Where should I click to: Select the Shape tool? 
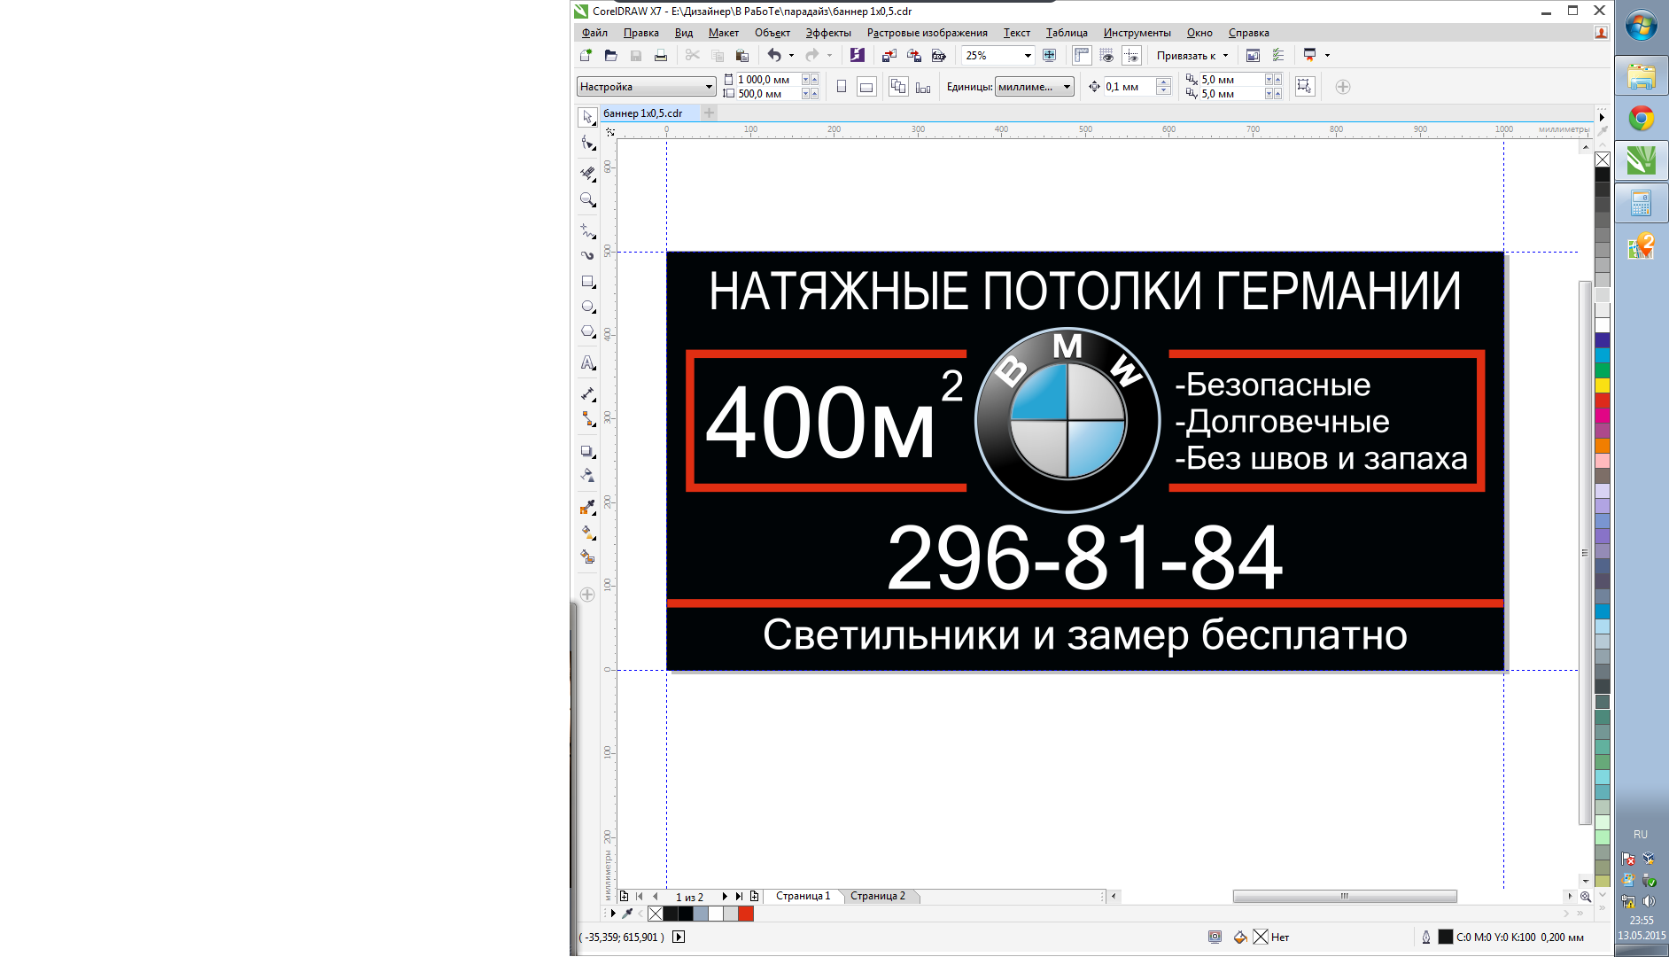click(587, 144)
